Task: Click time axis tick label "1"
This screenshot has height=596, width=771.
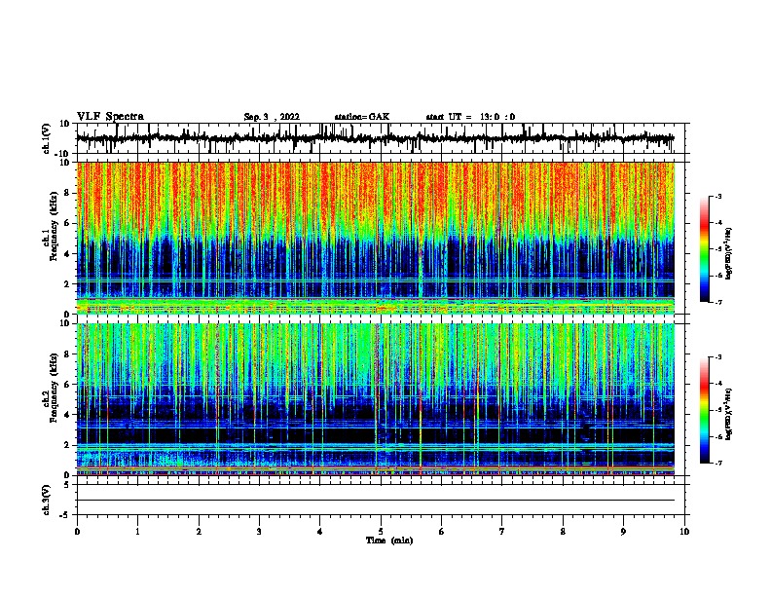Action: click(137, 532)
